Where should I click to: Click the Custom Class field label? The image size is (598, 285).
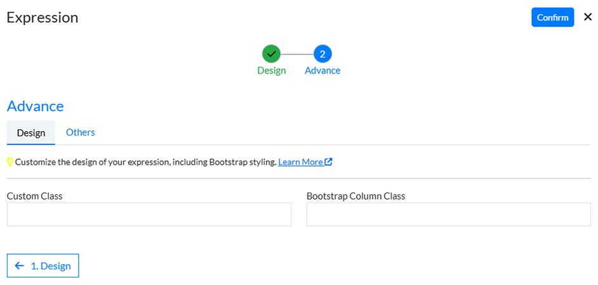coord(34,196)
